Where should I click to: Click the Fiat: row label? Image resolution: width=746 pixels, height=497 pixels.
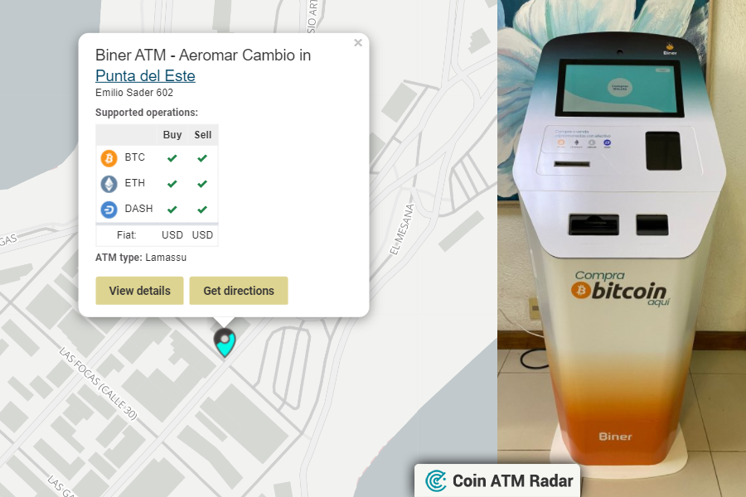(127, 235)
